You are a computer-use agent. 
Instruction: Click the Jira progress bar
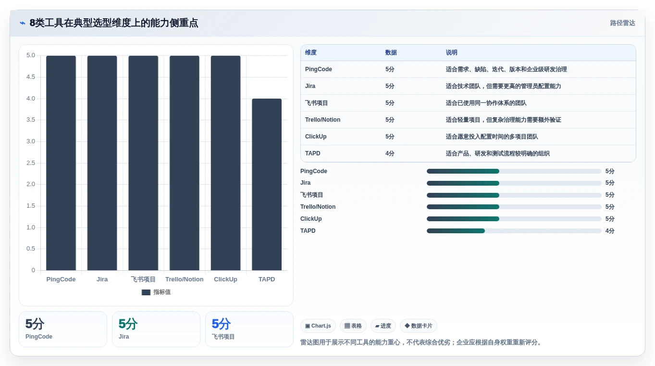point(514,183)
